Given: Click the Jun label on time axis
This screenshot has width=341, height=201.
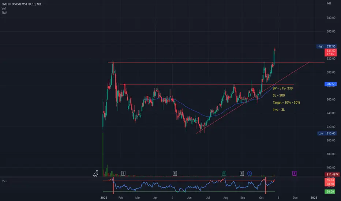Looking at the screenshot, I should [x=189, y=198].
